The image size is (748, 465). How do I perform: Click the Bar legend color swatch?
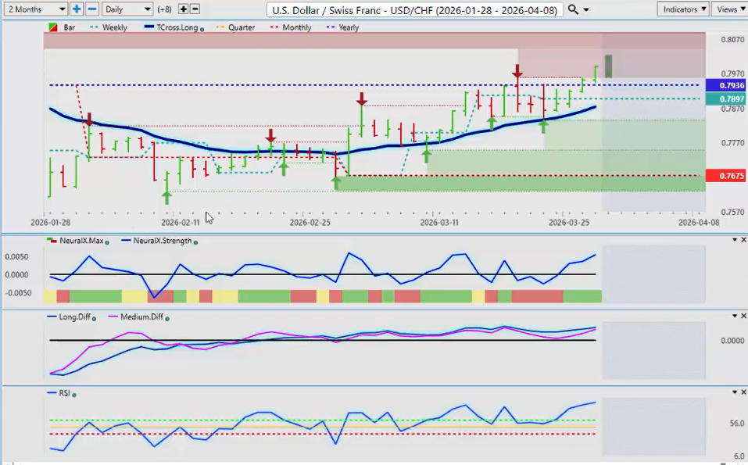tap(52, 27)
